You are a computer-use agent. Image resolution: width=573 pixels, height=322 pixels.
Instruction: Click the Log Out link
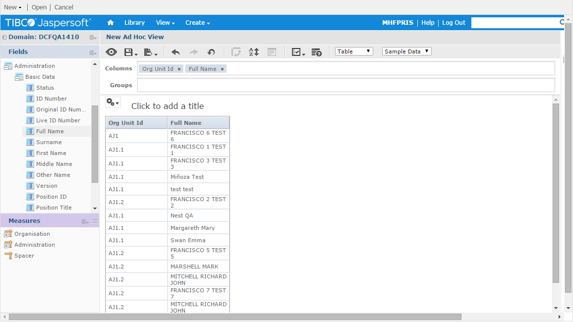[454, 23]
